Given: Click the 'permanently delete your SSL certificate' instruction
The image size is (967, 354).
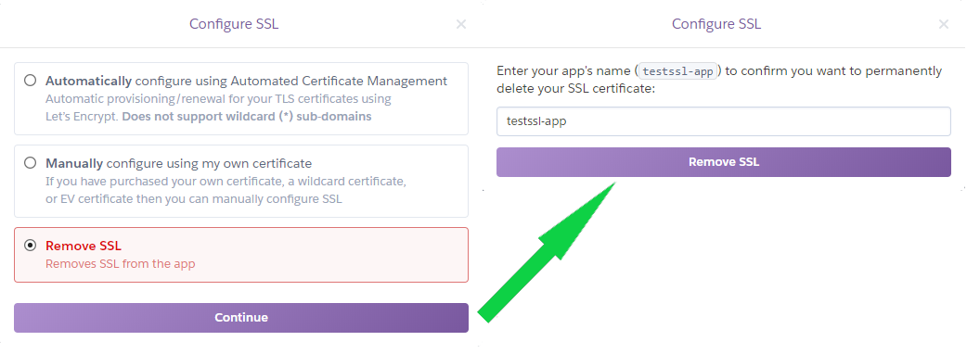Looking at the screenshot, I should pos(719,80).
